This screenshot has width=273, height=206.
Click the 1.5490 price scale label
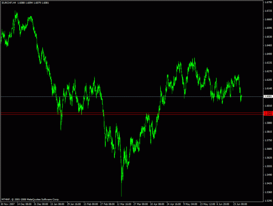(268, 175)
